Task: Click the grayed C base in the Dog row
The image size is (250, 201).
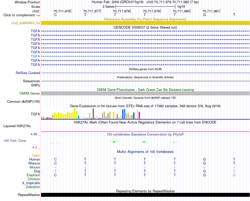Action: 234,171
